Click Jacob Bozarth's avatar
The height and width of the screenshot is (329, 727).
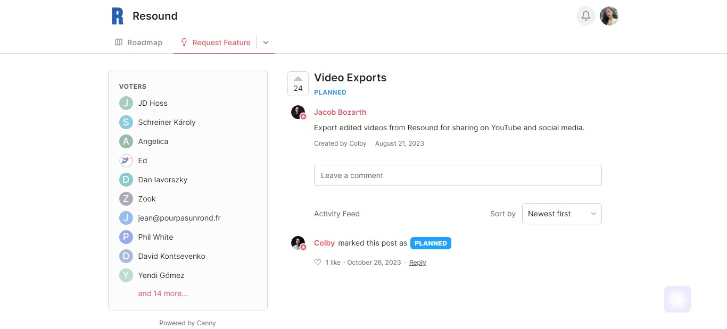298,112
